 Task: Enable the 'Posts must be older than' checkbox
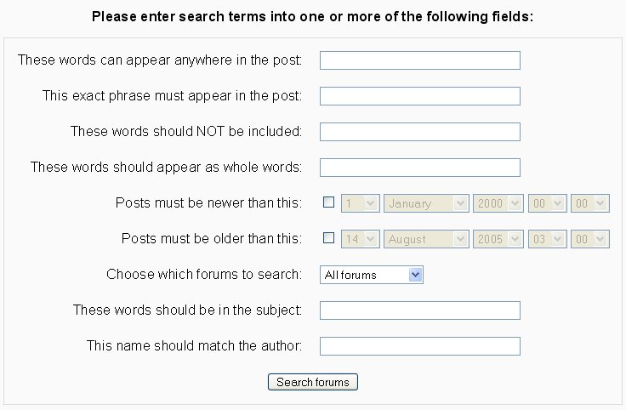(x=329, y=239)
